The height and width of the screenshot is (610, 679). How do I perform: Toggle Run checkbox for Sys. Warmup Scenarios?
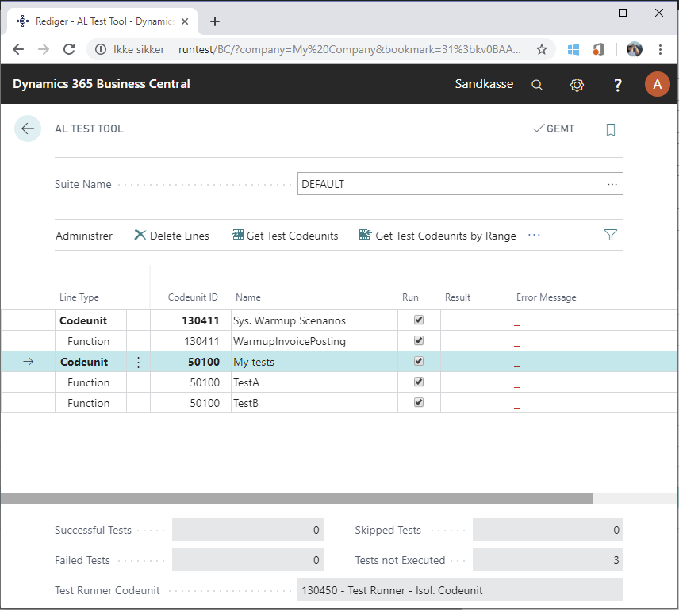point(419,320)
